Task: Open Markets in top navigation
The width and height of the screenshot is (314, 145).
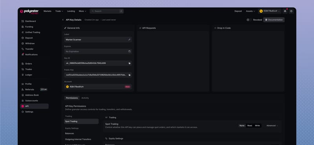Action: [47, 11]
